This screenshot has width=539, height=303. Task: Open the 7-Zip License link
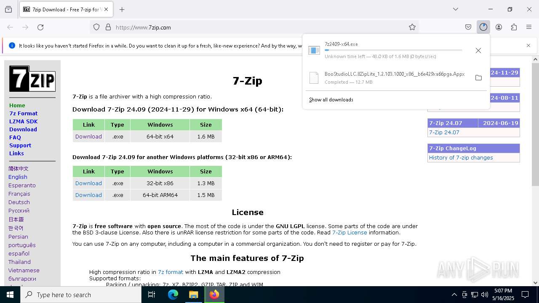350,232
